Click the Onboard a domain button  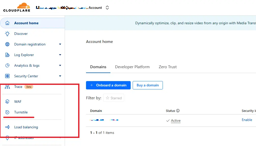(108, 85)
